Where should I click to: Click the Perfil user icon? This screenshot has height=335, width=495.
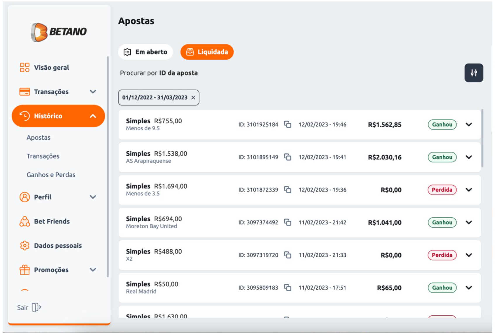point(25,197)
